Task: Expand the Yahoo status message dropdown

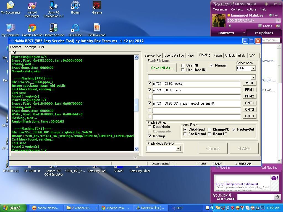Action: [x=278, y=20]
